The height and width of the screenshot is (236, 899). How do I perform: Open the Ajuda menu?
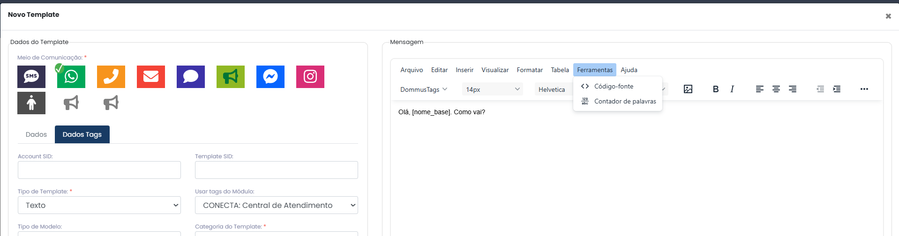click(629, 70)
